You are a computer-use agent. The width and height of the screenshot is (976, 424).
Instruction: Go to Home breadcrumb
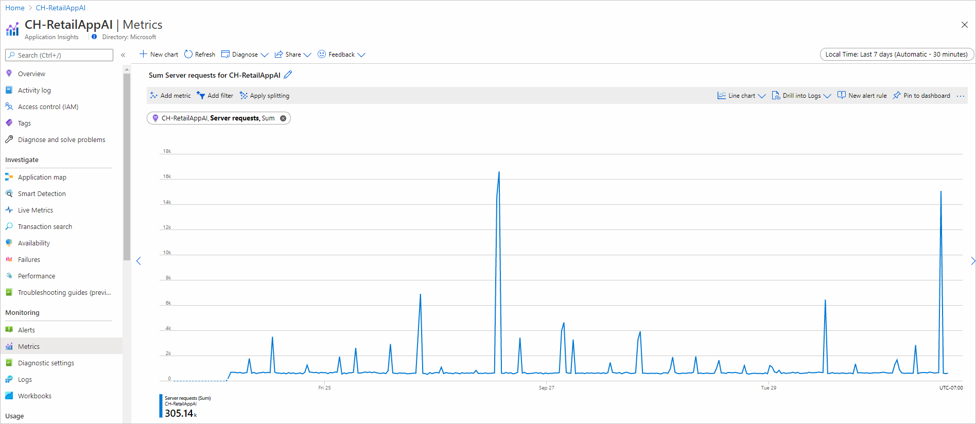15,8
